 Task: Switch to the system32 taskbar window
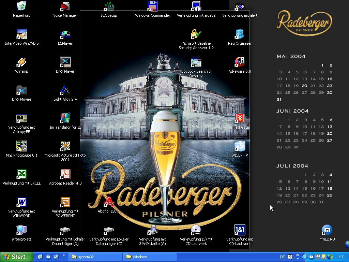point(95,257)
